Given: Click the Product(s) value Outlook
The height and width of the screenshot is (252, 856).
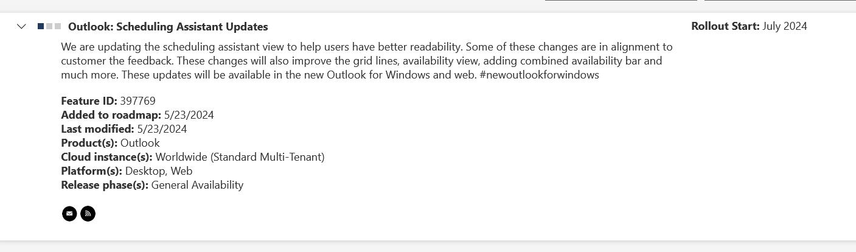Looking at the screenshot, I should [x=140, y=143].
